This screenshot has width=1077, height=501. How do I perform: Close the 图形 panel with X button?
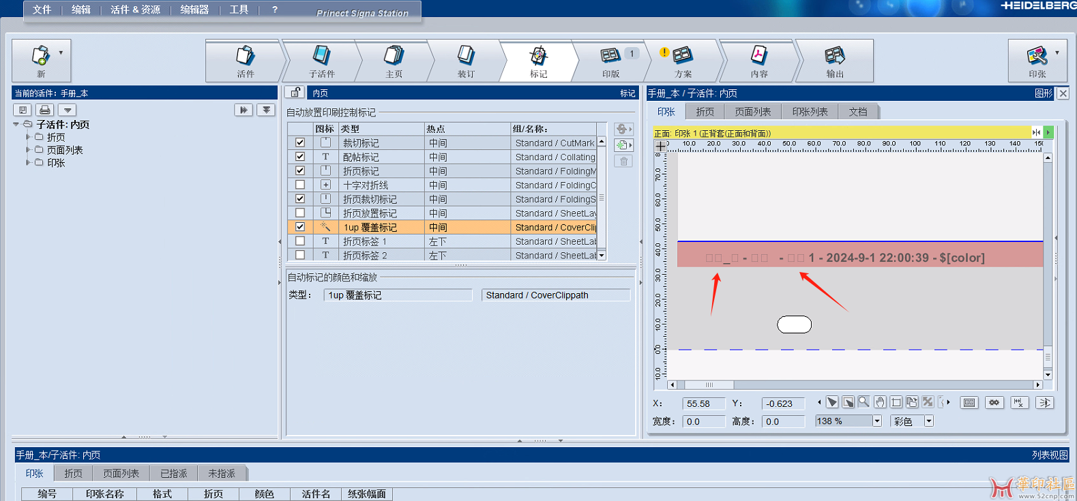click(x=1063, y=93)
